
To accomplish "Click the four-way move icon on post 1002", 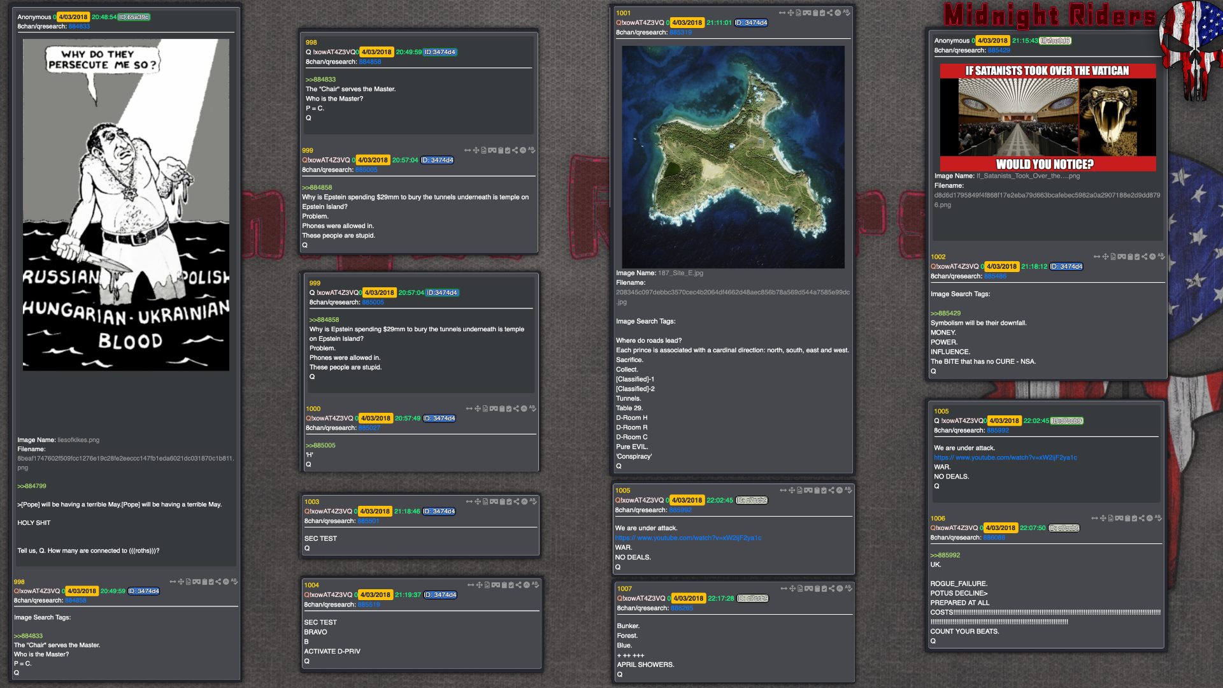I will pos(1105,257).
